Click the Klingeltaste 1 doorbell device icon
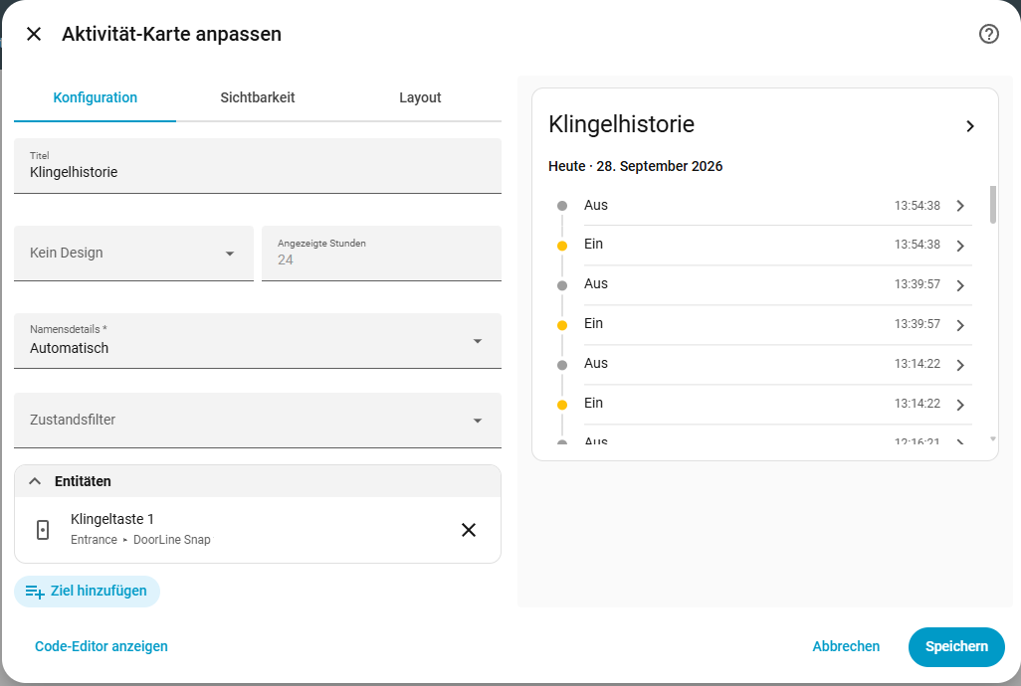The image size is (1021, 686). [43, 530]
